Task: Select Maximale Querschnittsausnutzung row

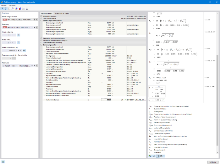Action: pos(94,65)
